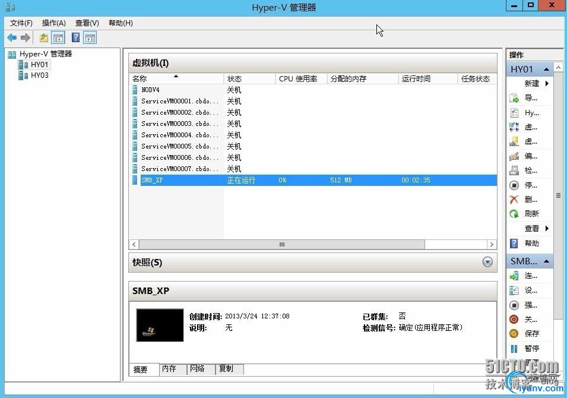Expand the 快照(S) panel with its round arrow
This screenshot has width=567, height=398.
point(487,261)
